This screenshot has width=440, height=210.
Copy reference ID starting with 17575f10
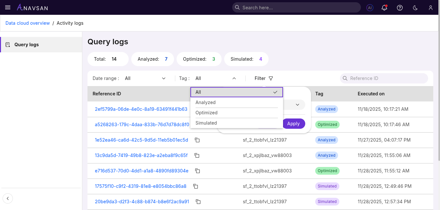tap(196, 186)
